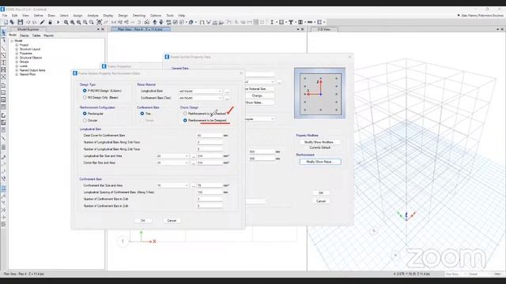506x284 pixels.
Task: Select the Draw Columns tool in the left toolbar
Action: (3, 62)
